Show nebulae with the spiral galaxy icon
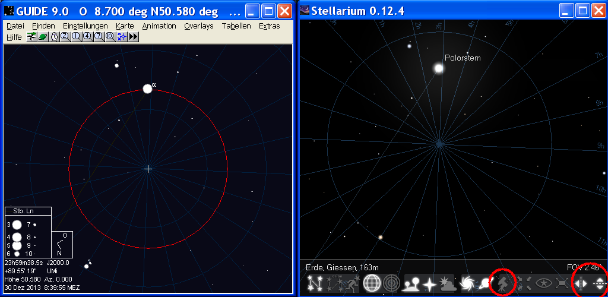 [465, 283]
